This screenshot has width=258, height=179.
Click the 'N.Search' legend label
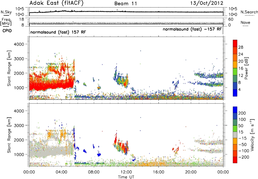click(x=249, y=12)
